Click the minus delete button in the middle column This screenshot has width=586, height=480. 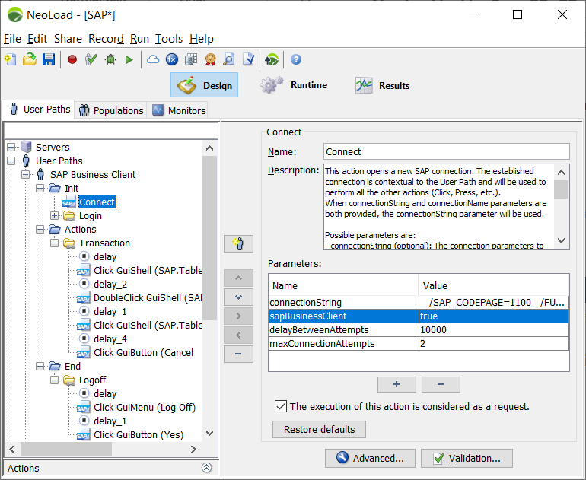point(238,354)
